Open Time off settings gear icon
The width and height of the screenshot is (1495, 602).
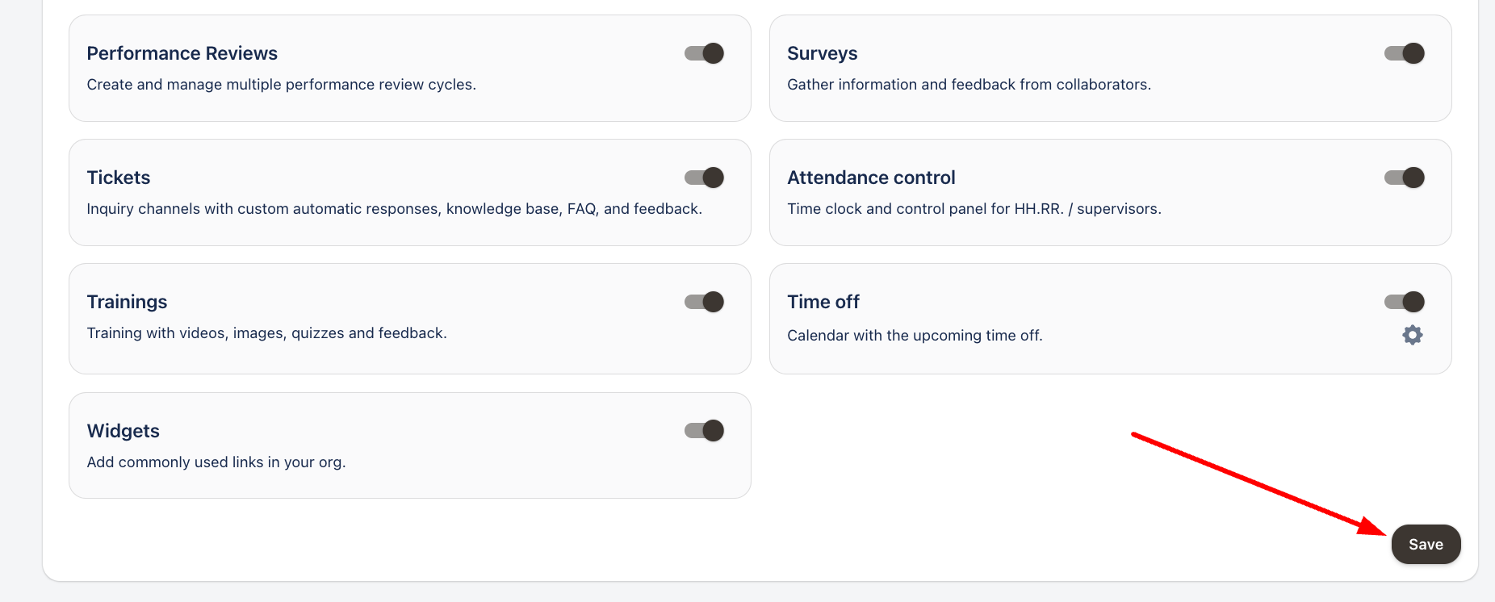click(1412, 335)
